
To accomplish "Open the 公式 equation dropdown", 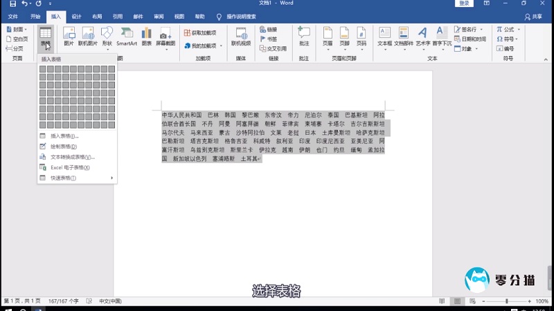I will 506,30.
